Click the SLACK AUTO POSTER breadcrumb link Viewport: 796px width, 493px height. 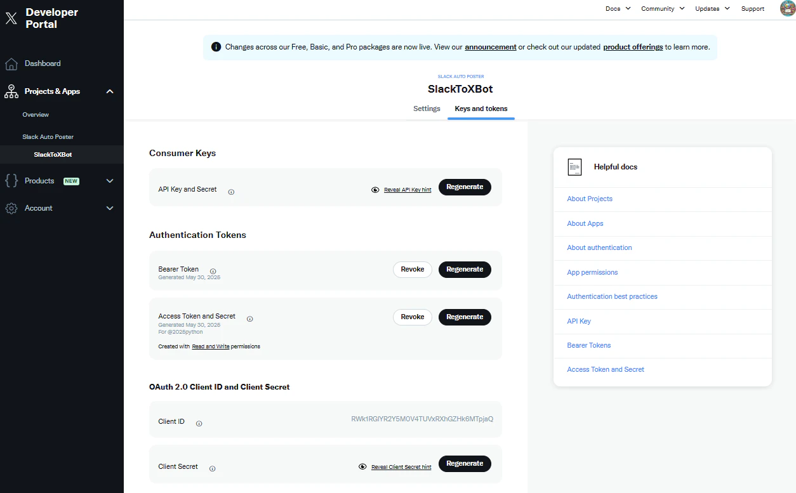point(460,77)
